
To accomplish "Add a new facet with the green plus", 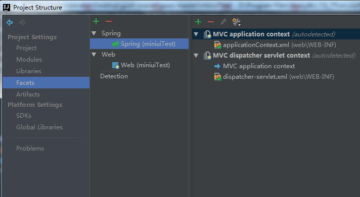I will click(x=96, y=21).
